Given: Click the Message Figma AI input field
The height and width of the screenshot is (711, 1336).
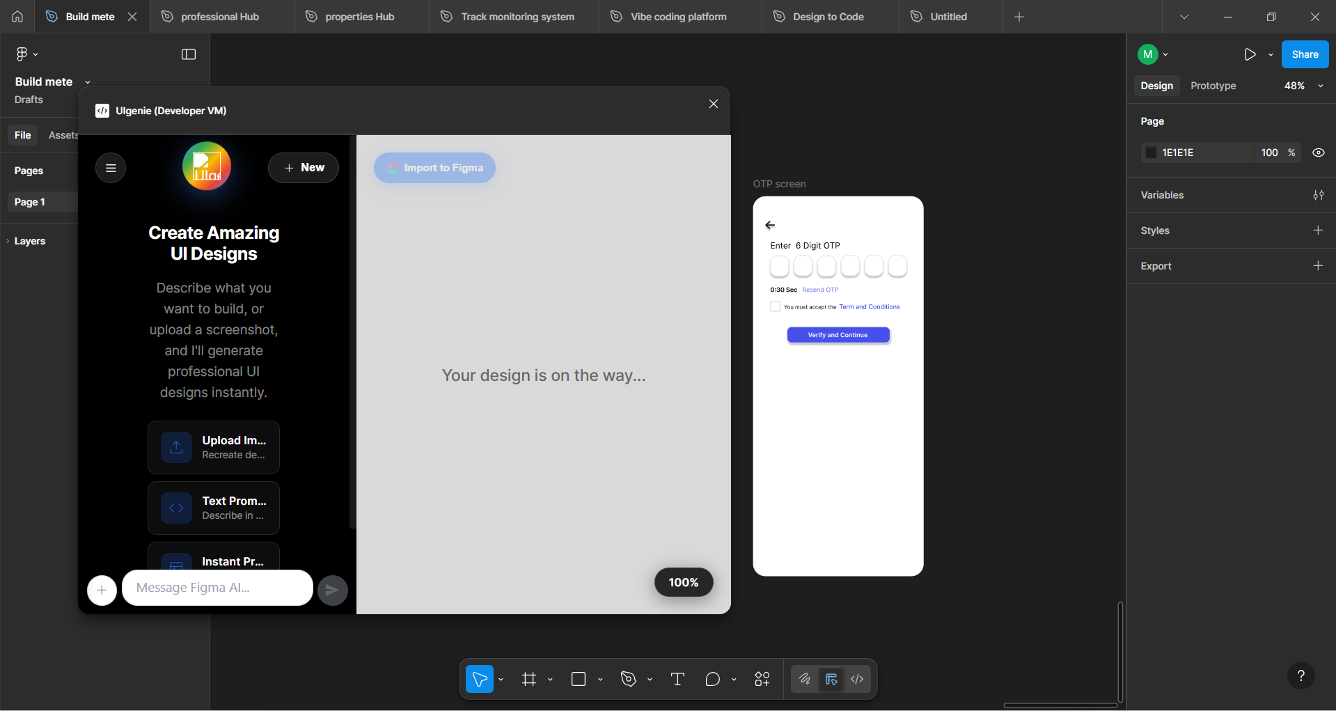Looking at the screenshot, I should (217, 588).
